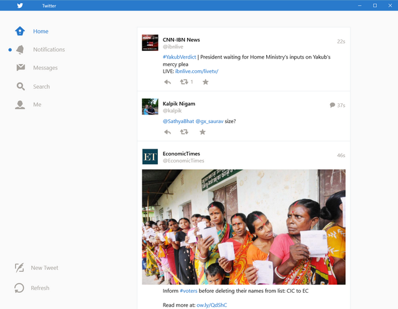Click the Twitter bird logo in title bar
398x309 pixels.
point(20,6)
